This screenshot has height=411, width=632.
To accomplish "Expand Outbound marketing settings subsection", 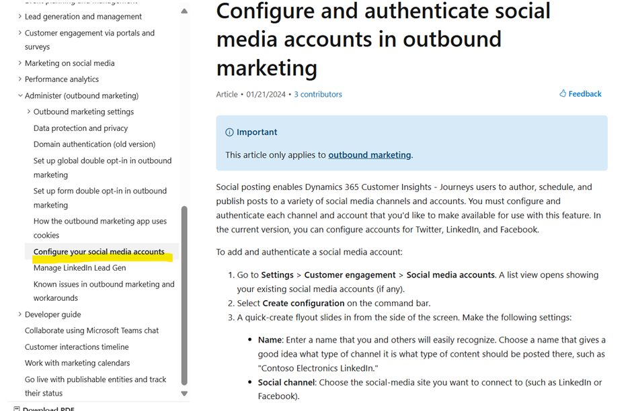I will tap(28, 111).
